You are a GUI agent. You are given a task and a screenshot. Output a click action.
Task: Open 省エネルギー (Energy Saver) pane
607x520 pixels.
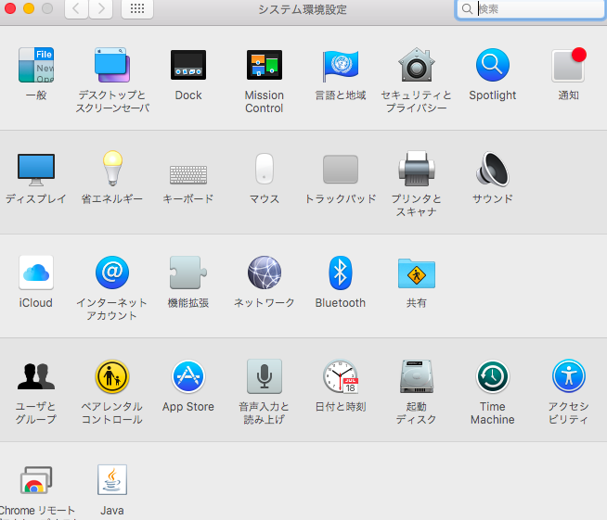[112, 169]
